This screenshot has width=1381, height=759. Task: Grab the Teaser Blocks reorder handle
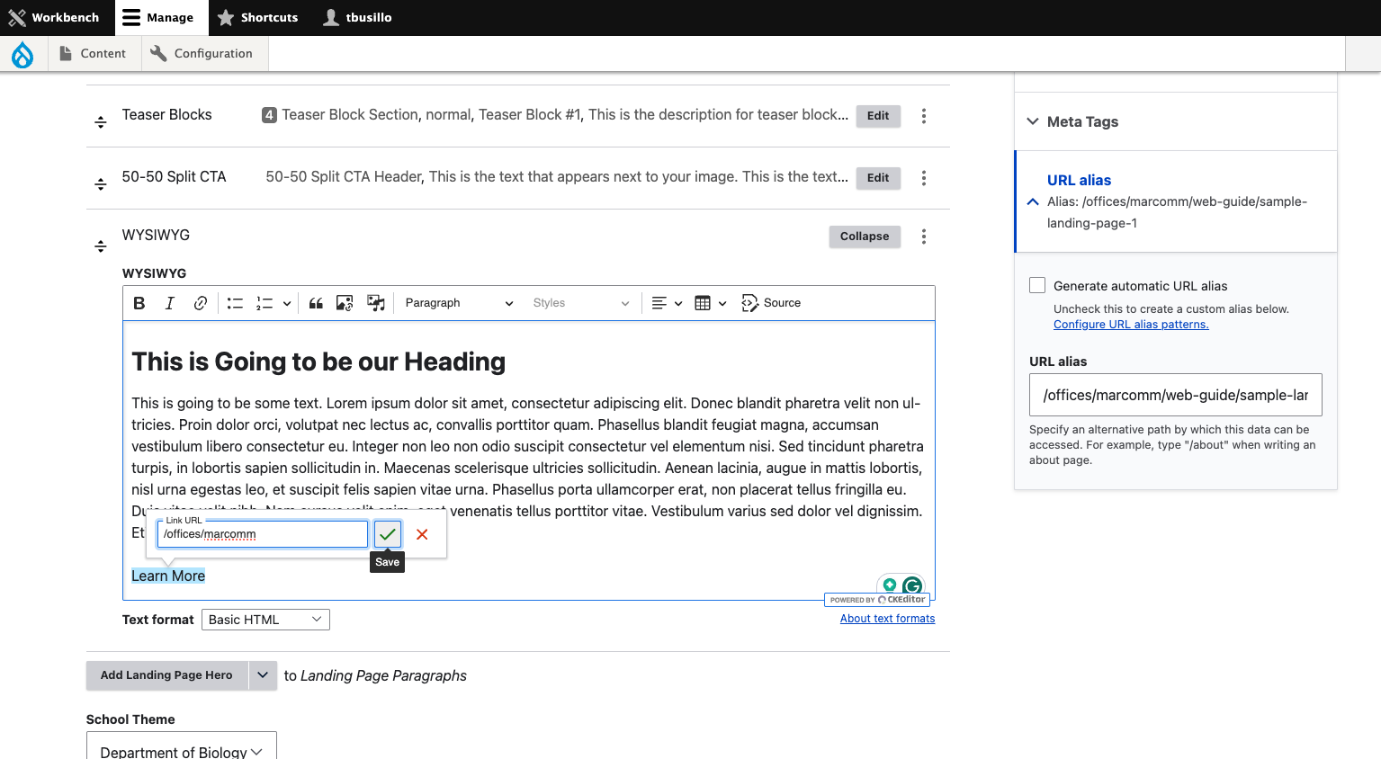(101, 122)
